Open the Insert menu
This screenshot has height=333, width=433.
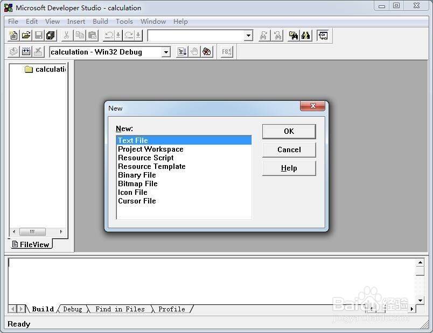(x=76, y=21)
